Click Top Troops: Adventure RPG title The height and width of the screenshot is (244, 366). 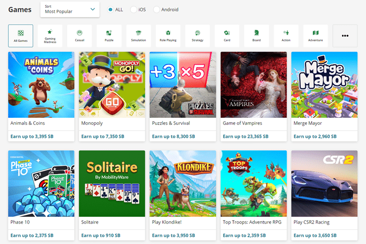tap(252, 222)
